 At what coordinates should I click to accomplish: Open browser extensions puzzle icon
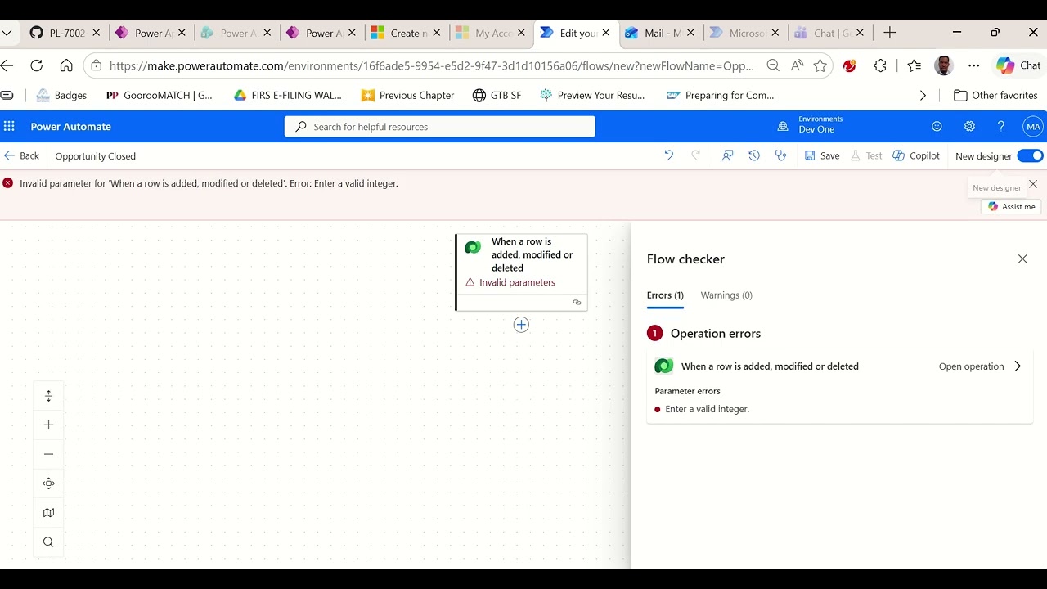tap(880, 65)
